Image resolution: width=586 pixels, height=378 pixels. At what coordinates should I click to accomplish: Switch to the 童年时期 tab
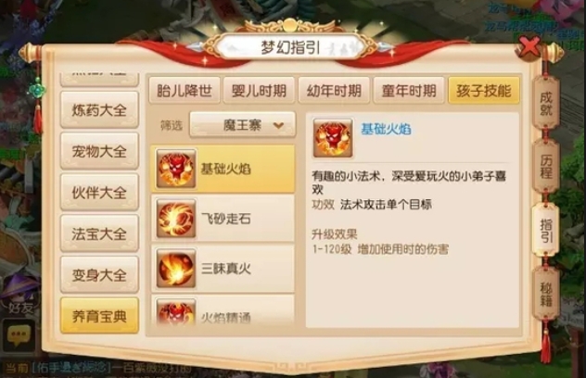(409, 91)
